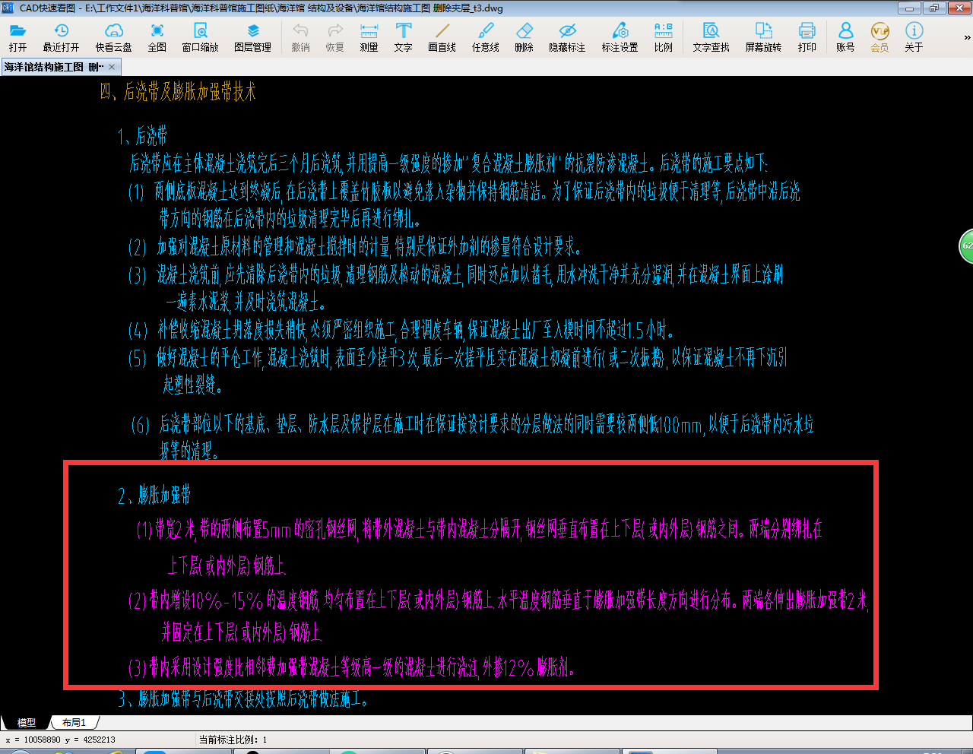Select the 画直线 draw line tool
The image size is (973, 754).
pyautogui.click(x=442, y=36)
